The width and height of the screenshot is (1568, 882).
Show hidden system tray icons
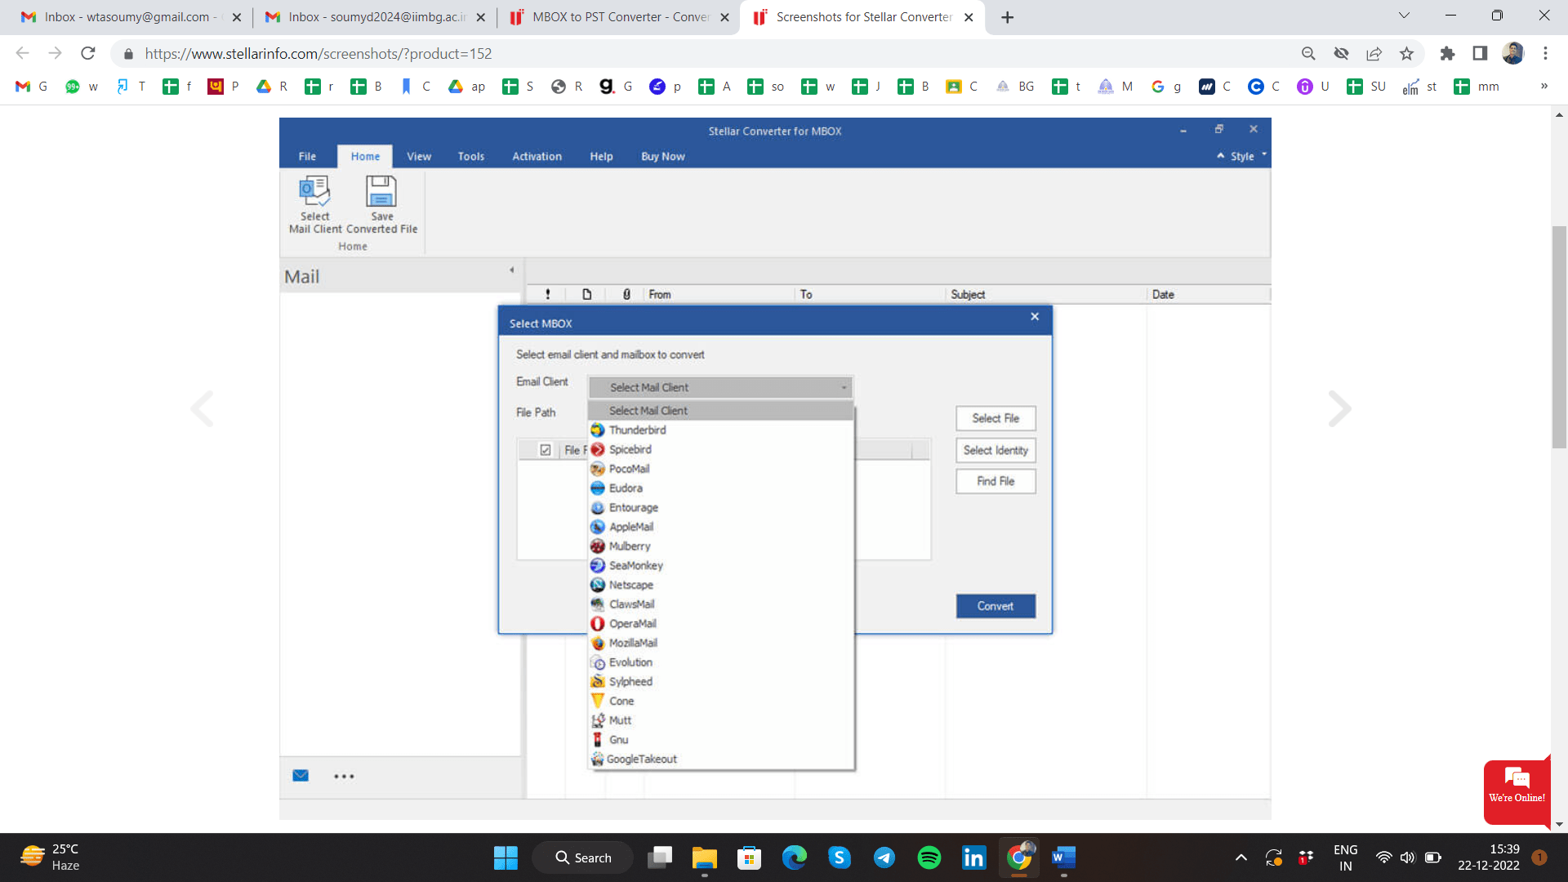pos(1241,857)
